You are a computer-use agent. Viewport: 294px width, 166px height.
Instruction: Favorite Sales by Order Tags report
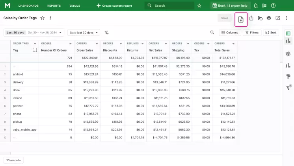point(43,18)
